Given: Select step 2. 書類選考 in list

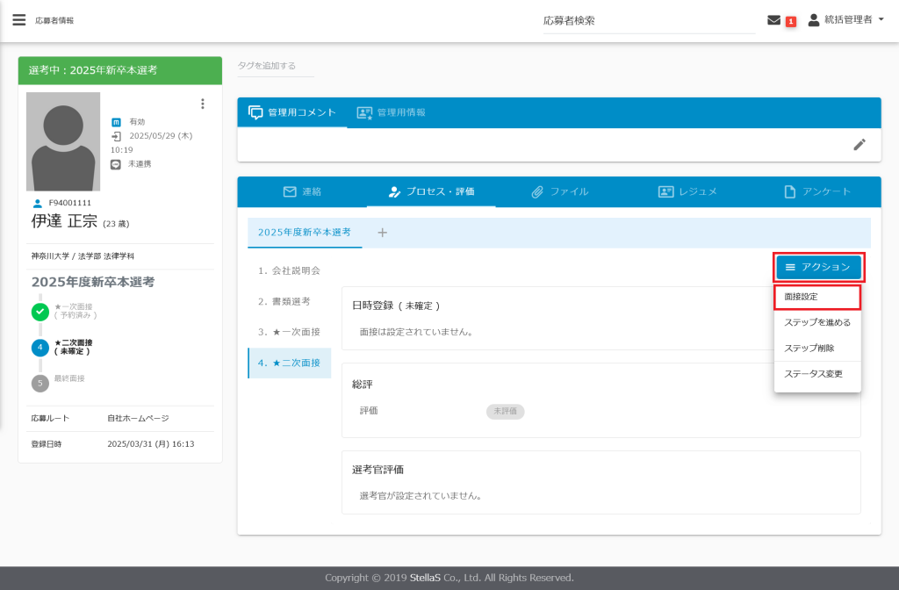Looking at the screenshot, I should [x=284, y=301].
